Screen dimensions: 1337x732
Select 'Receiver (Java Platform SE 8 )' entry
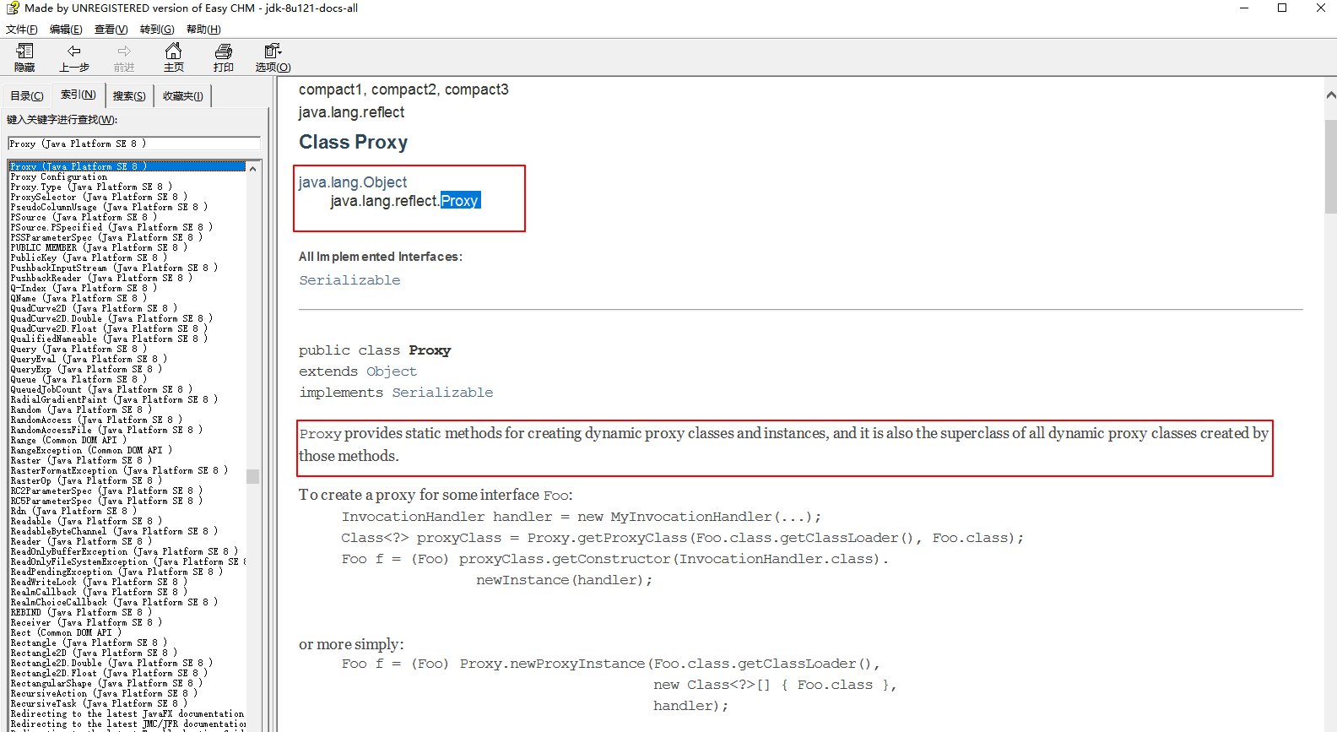(85, 622)
